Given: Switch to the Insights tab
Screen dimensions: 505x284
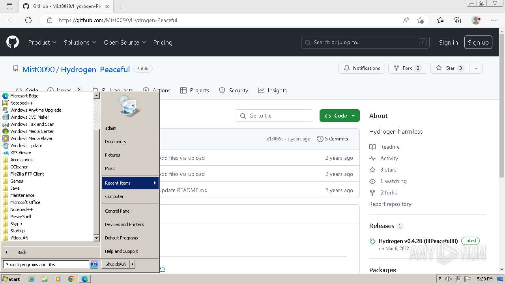Looking at the screenshot, I should (272, 90).
